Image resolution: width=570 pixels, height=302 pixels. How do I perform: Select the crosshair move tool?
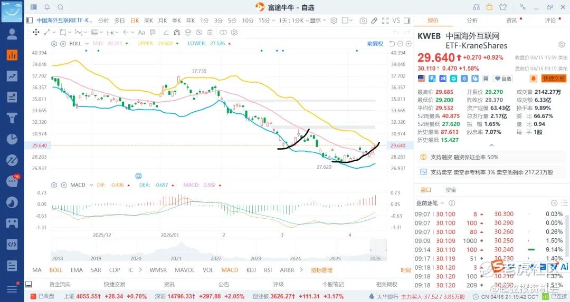(x=36, y=32)
